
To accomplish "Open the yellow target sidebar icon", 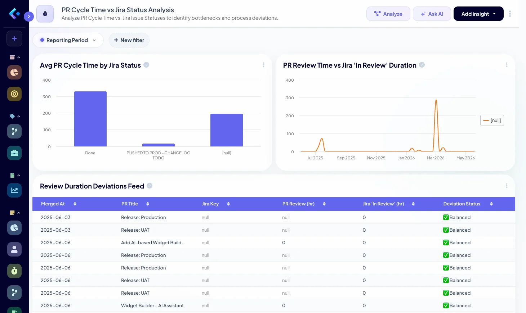I will [14, 94].
